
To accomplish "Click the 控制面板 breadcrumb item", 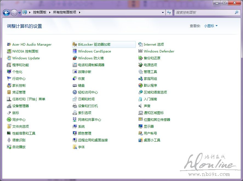I will pos(39,13).
